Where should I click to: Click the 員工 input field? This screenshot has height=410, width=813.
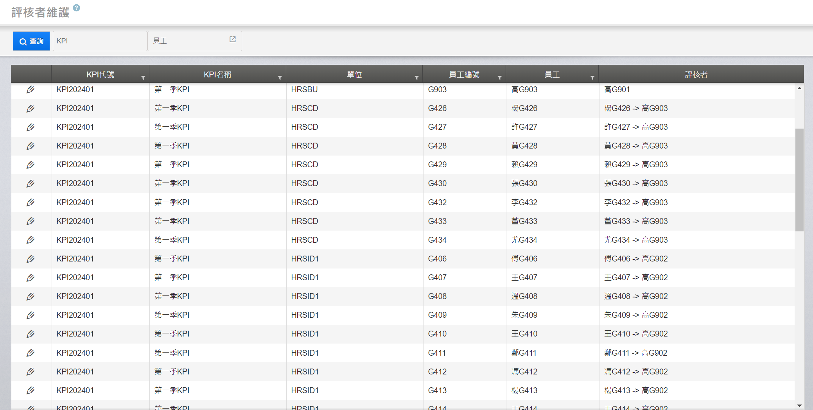coord(188,41)
